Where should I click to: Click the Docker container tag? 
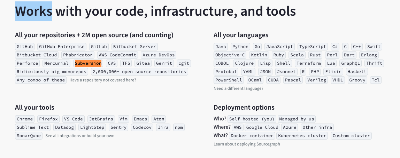[x=252, y=136]
